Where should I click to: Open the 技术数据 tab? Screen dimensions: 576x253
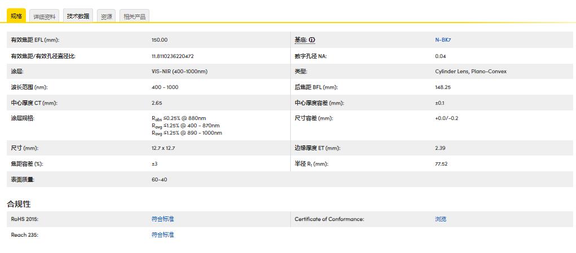(x=78, y=16)
